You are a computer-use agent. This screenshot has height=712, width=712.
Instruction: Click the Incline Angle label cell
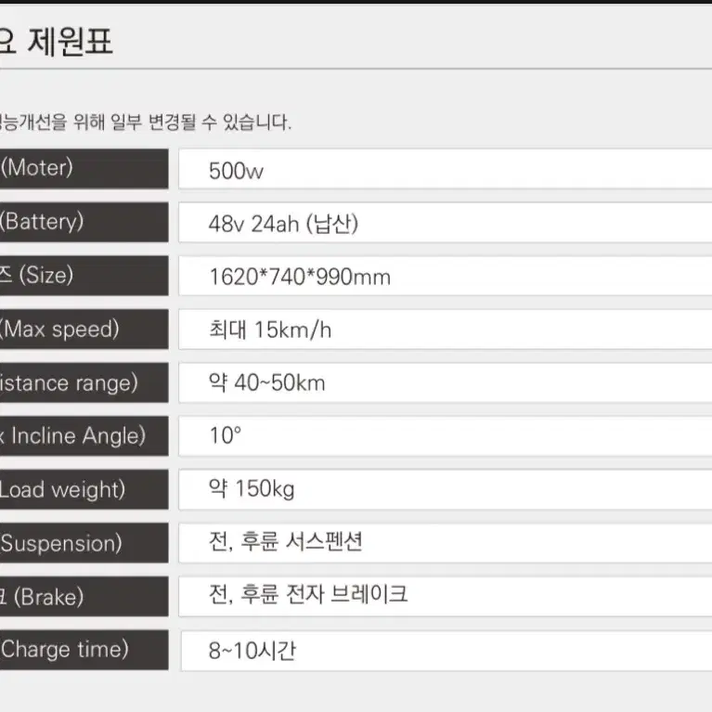84,436
